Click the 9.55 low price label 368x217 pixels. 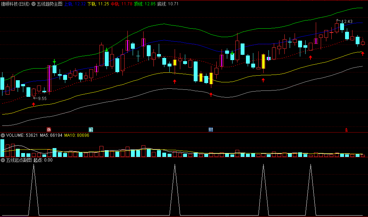click(42, 99)
